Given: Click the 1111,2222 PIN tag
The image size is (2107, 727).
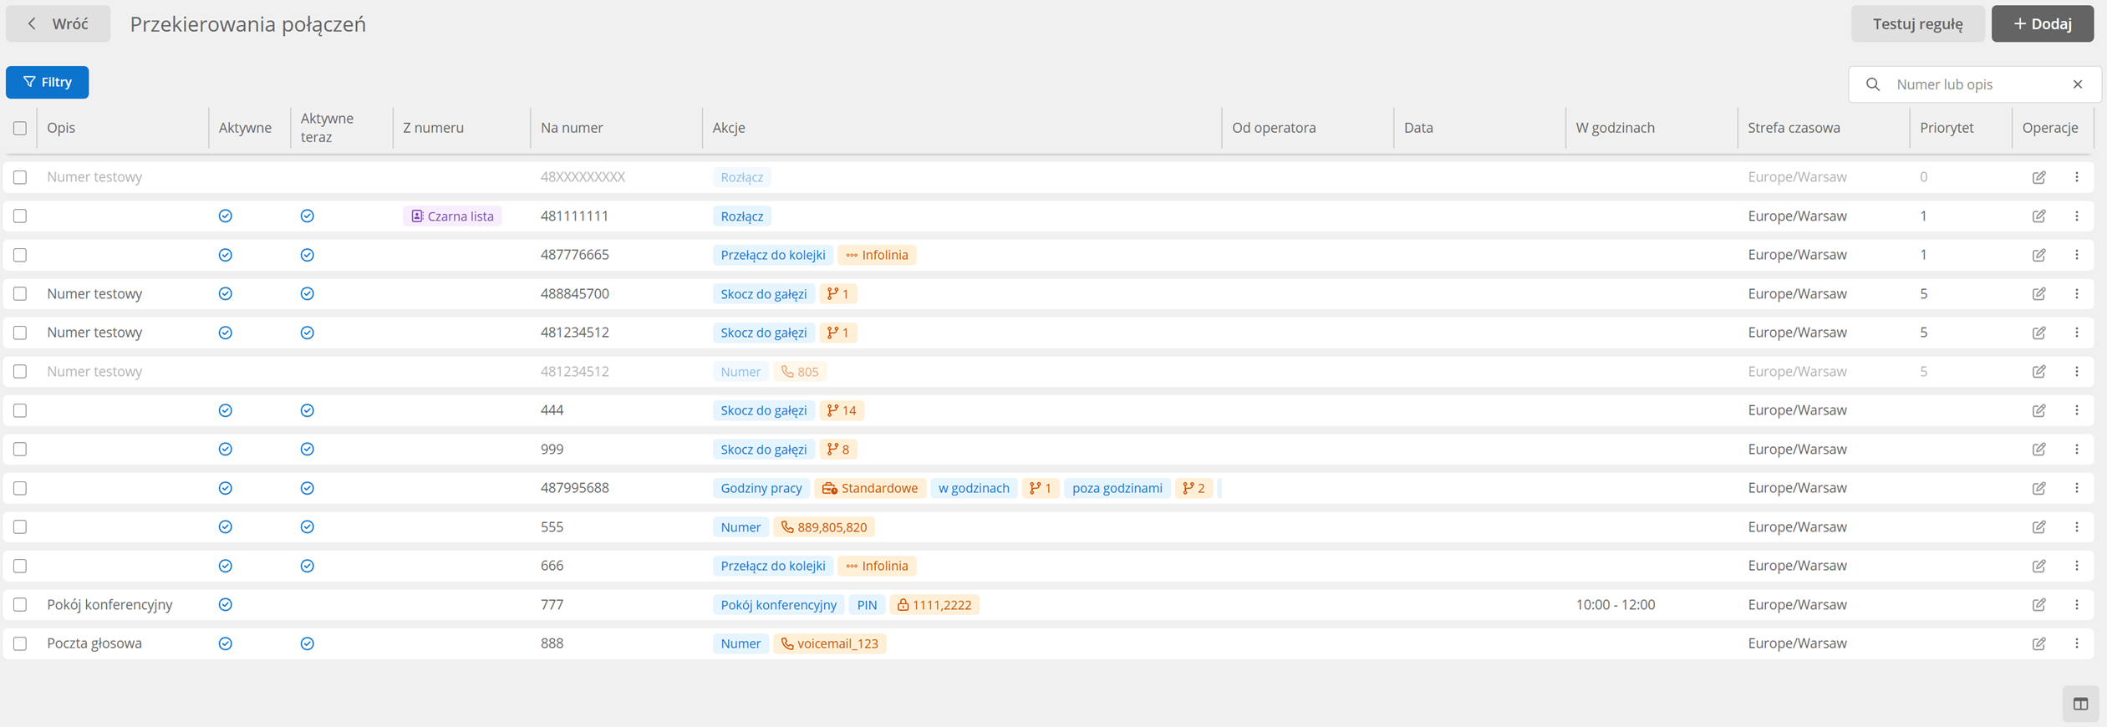Looking at the screenshot, I should coord(934,605).
